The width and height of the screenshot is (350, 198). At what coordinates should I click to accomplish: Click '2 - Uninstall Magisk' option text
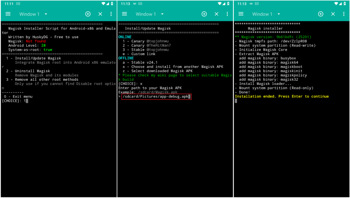28,71
